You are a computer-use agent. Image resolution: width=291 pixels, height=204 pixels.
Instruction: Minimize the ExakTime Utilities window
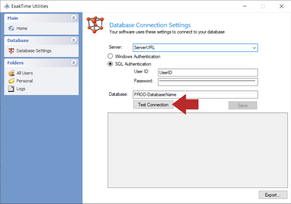(x=245, y=6)
